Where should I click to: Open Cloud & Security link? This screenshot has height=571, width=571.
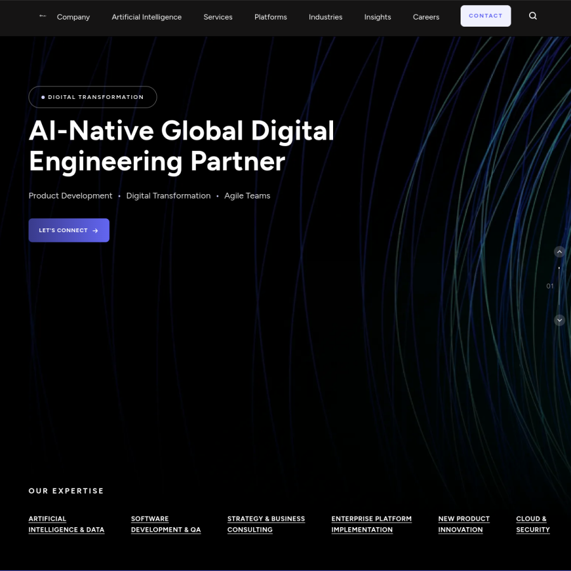coord(533,524)
